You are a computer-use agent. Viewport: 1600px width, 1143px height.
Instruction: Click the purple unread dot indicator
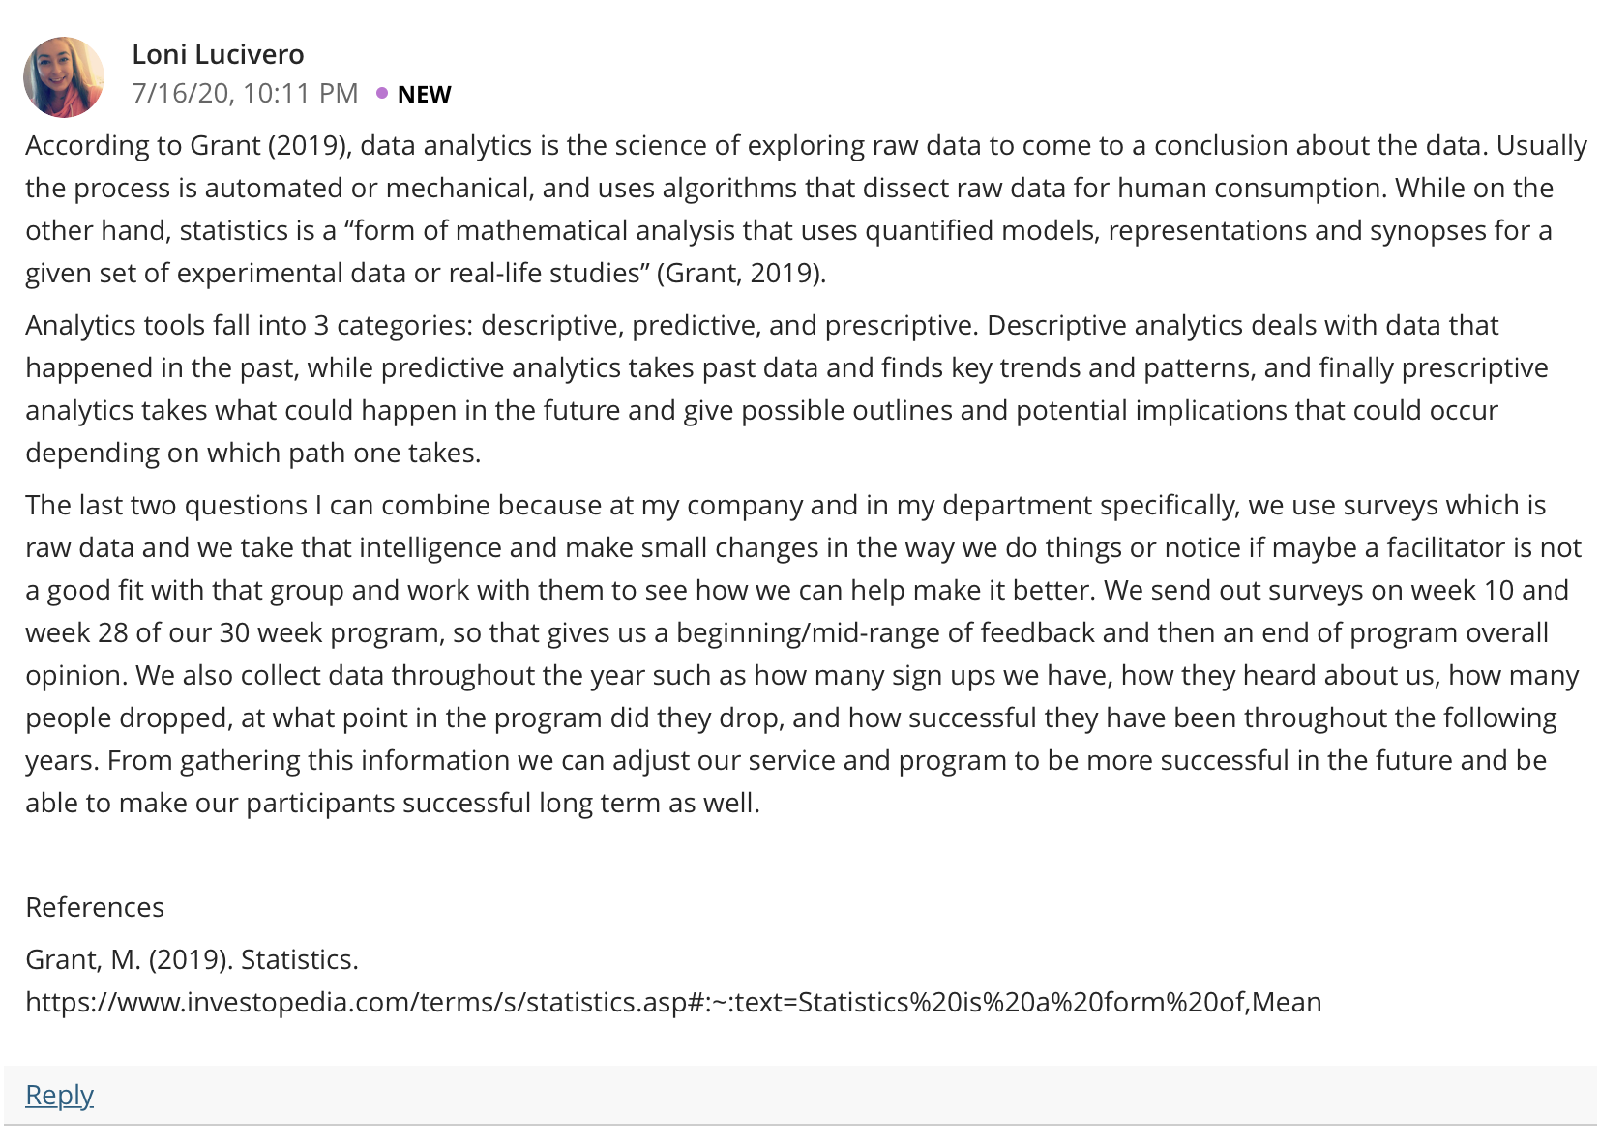coord(382,93)
